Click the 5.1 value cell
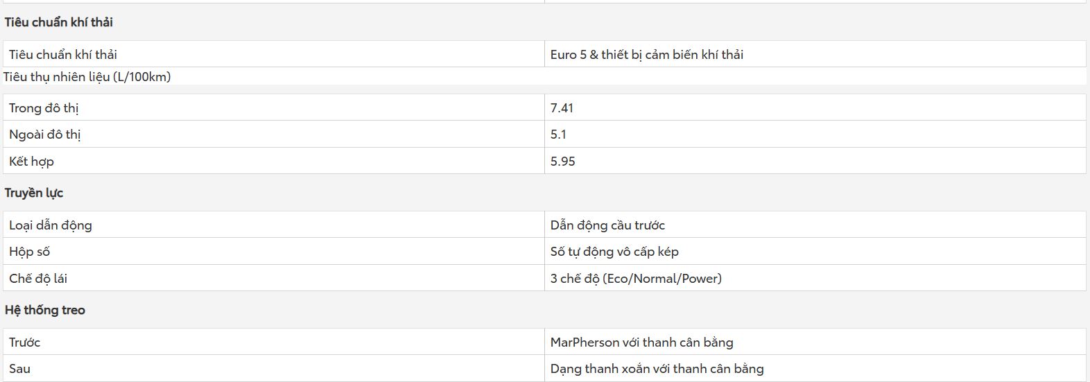The image size is (1090, 382). tap(815, 134)
